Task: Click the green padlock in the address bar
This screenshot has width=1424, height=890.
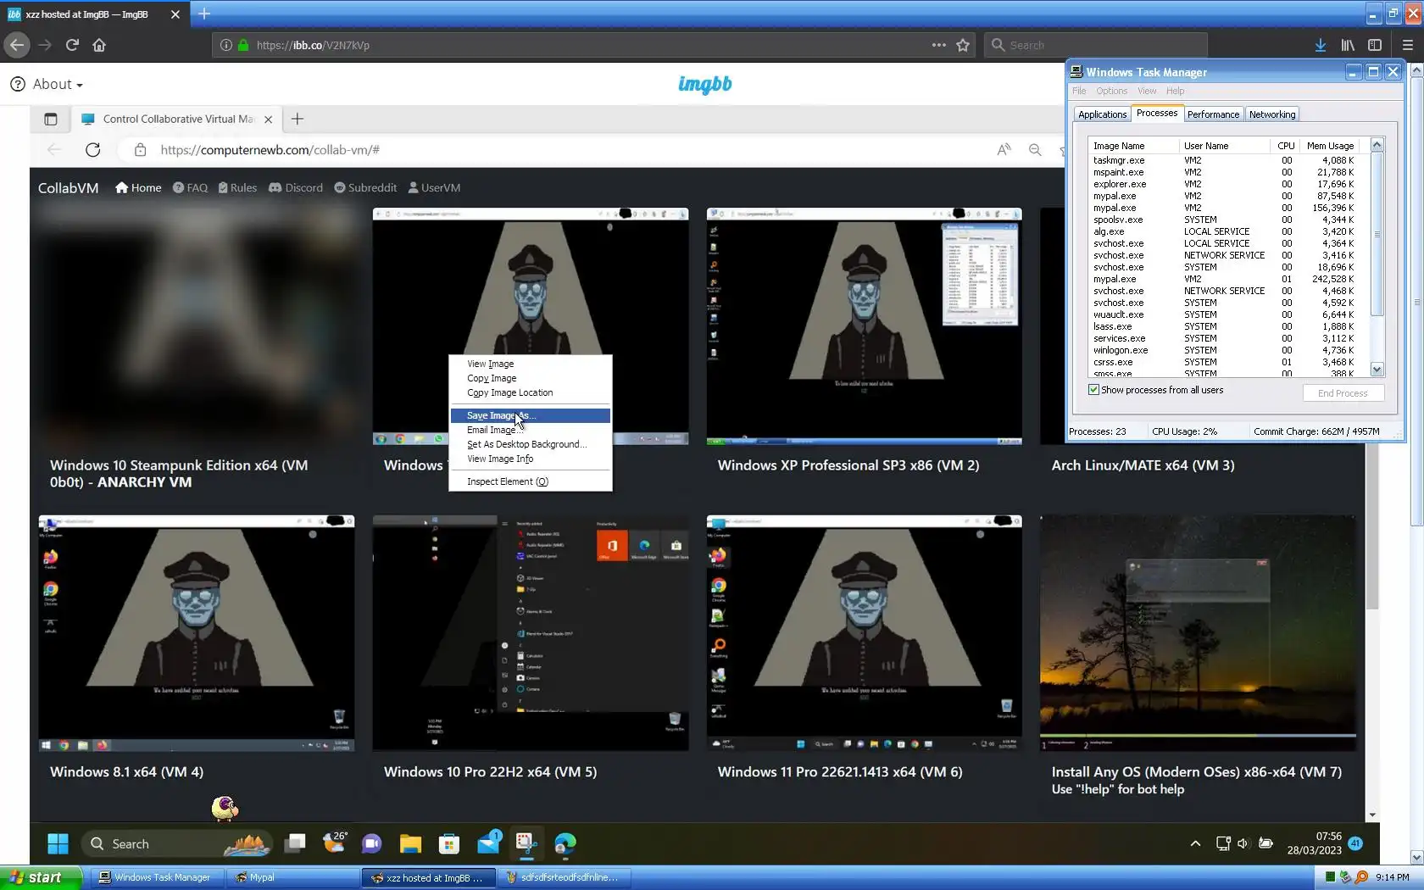Action: (x=243, y=45)
